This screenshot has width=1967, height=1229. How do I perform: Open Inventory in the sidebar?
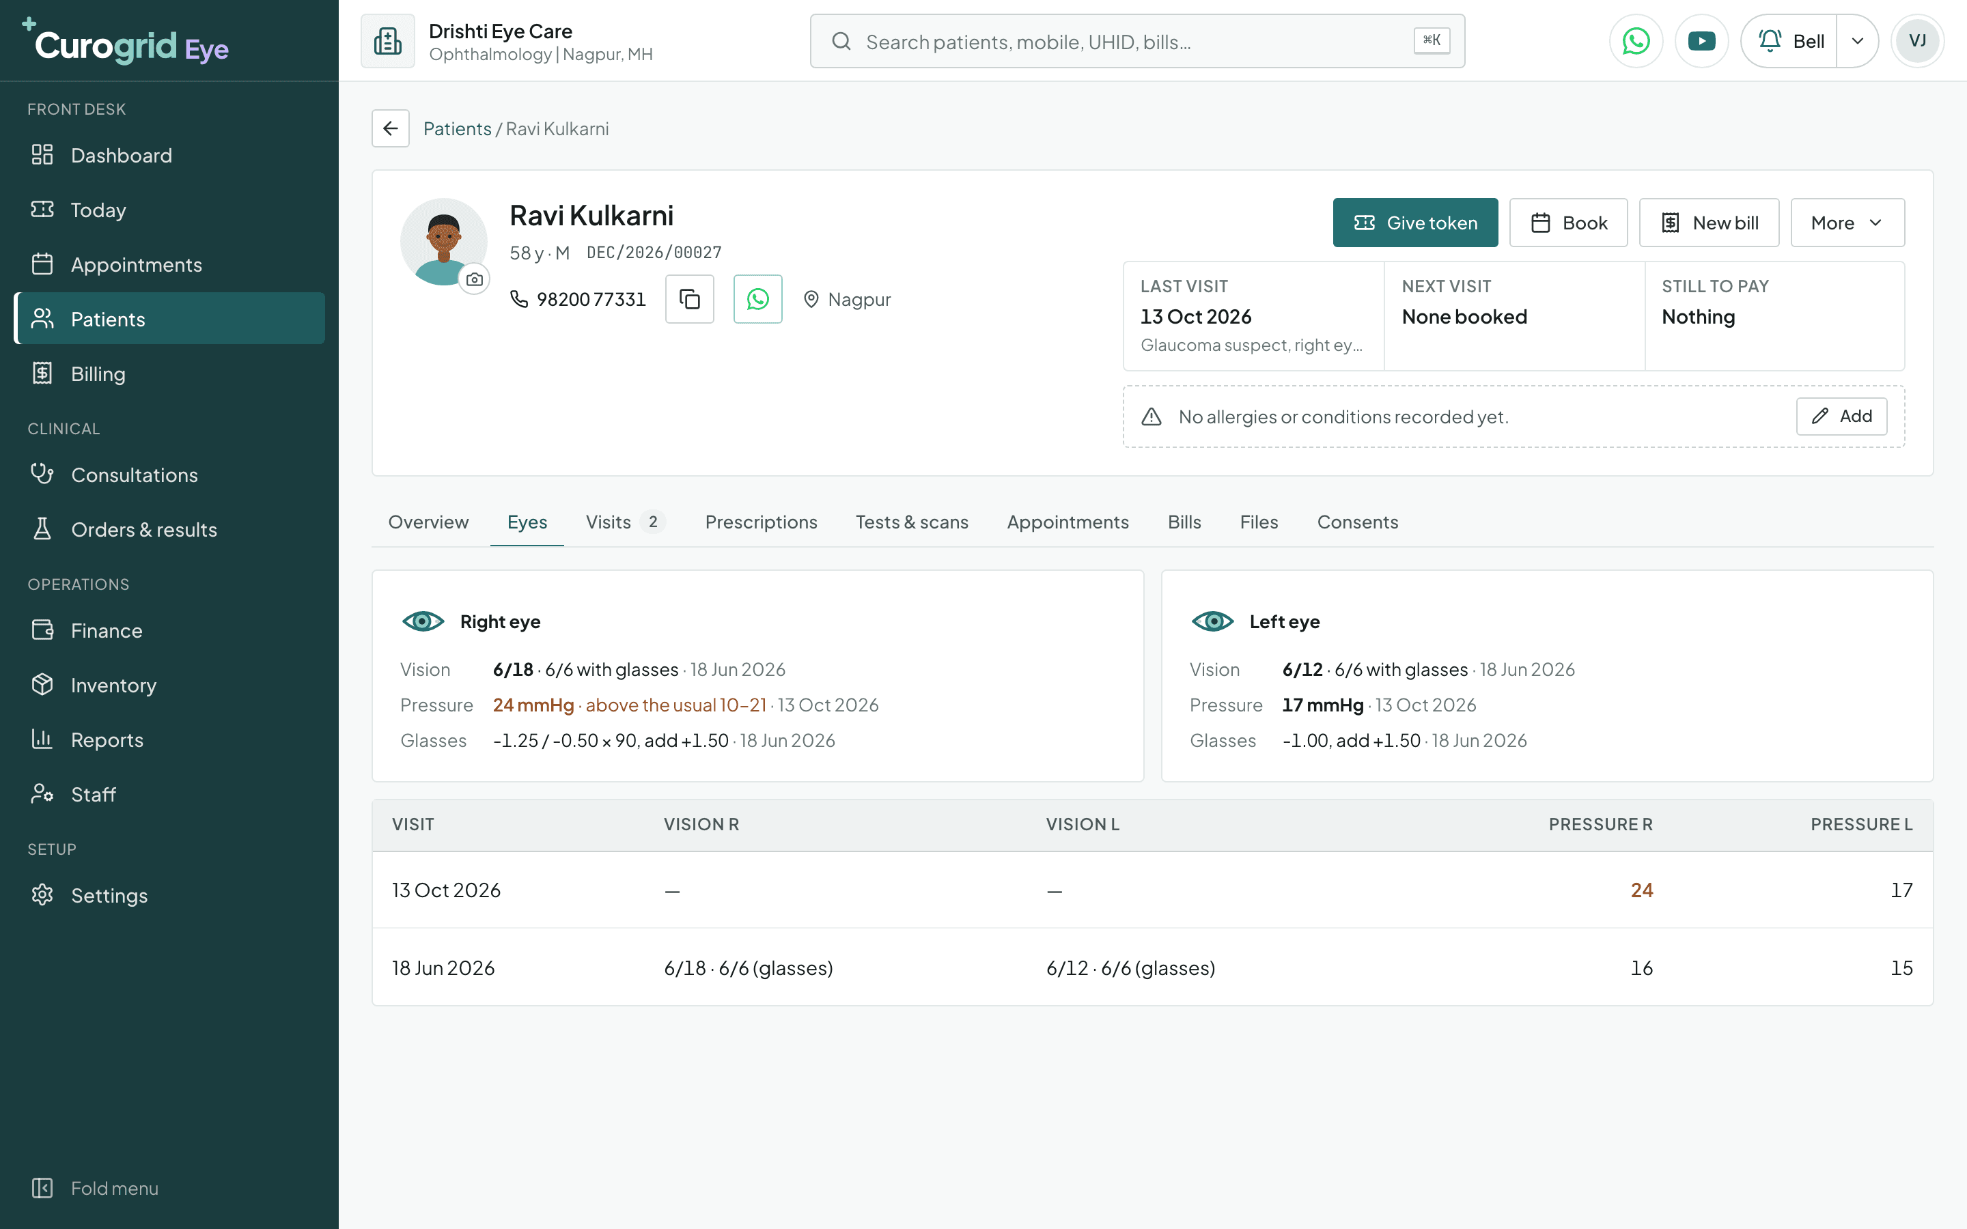(x=169, y=686)
